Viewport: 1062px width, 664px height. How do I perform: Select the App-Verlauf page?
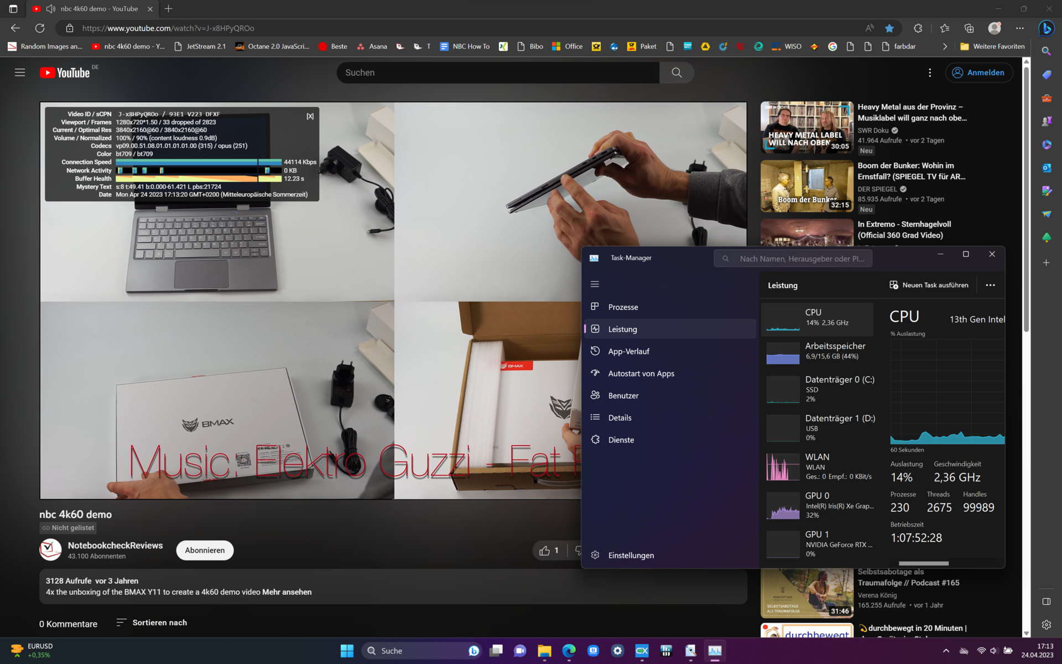point(628,351)
